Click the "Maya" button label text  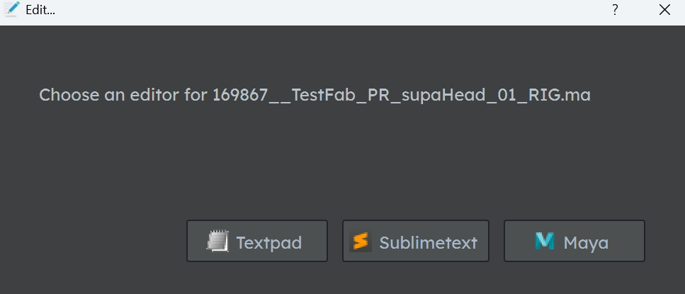click(x=586, y=243)
